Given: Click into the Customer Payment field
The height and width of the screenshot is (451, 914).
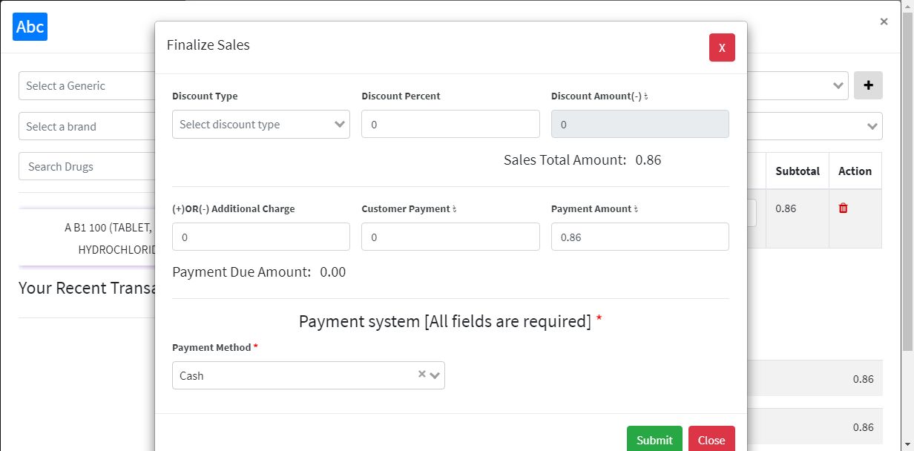Looking at the screenshot, I should pyautogui.click(x=450, y=237).
